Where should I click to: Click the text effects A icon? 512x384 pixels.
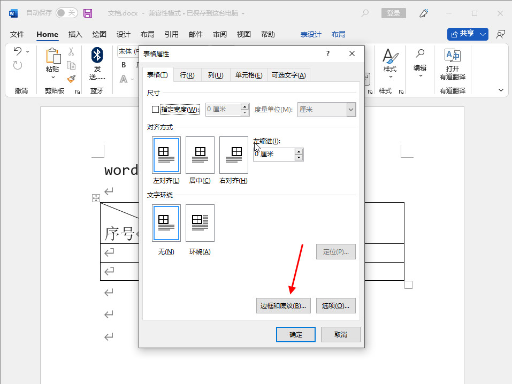[x=124, y=79]
